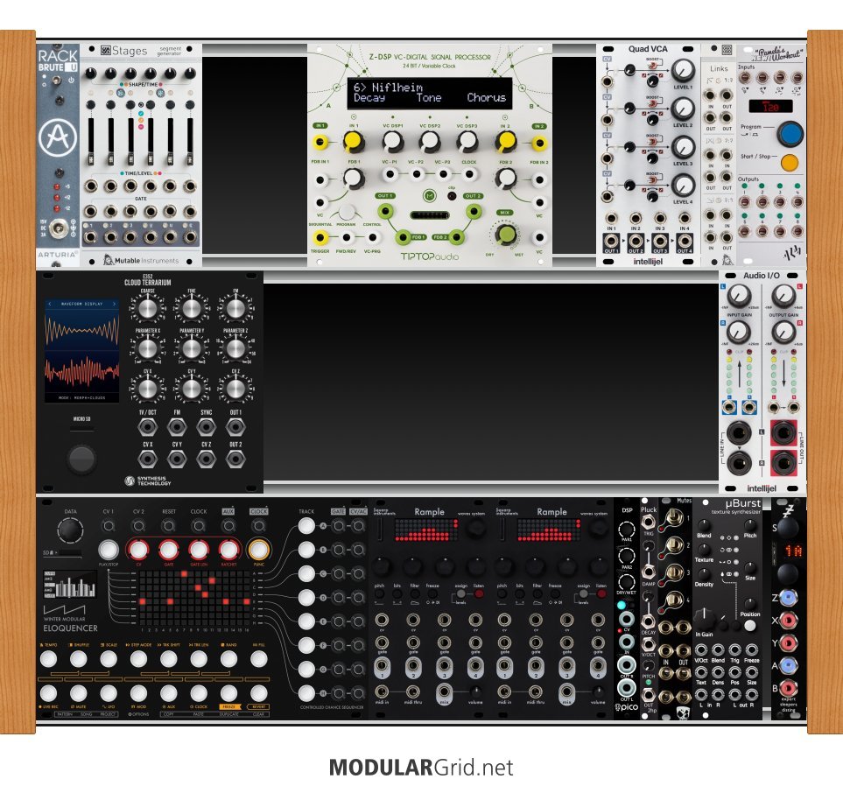Click the yellow IN 1 knob on Z-DSP
Viewport: 843px width, 786px height.
354,142
